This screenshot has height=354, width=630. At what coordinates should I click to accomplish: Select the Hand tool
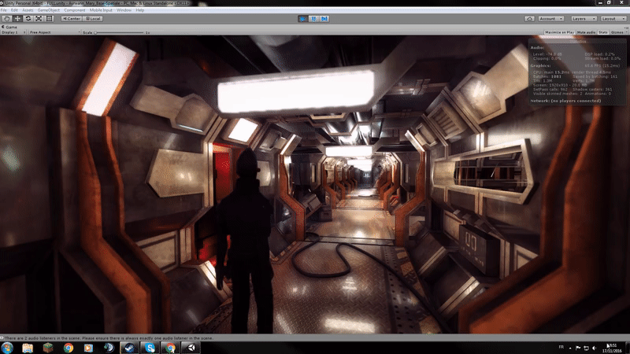tap(7, 18)
